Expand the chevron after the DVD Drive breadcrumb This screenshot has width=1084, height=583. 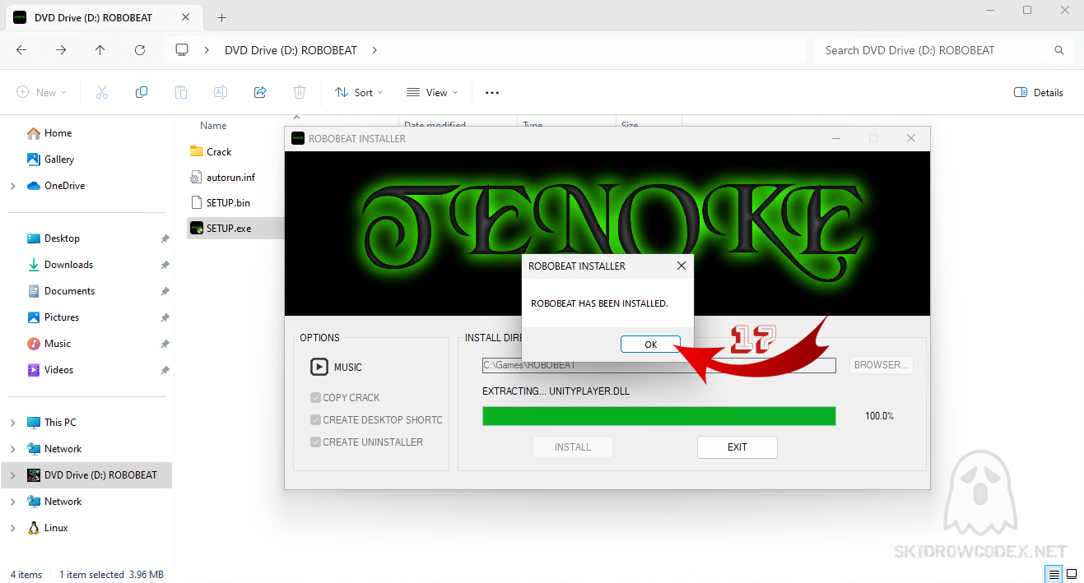pyautogui.click(x=375, y=50)
